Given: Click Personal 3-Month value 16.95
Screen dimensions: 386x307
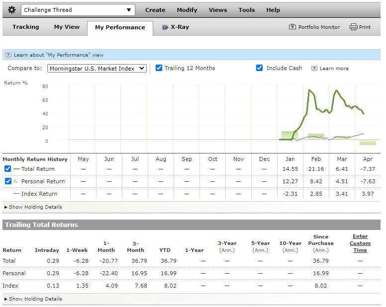Looking at the screenshot, I should pos(139,273).
